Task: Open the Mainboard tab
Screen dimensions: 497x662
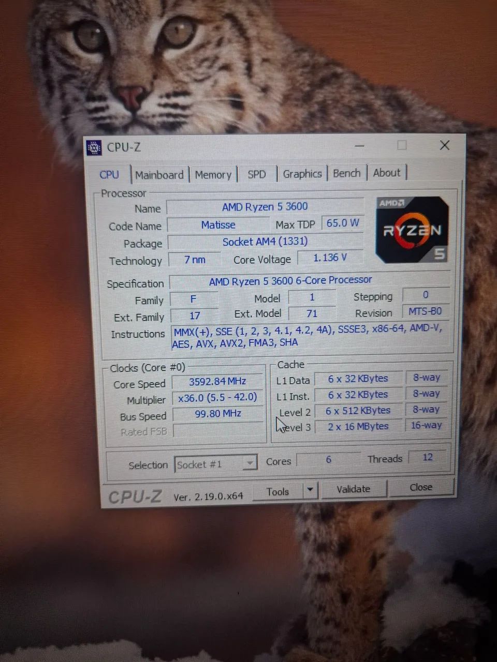Action: [x=159, y=175]
